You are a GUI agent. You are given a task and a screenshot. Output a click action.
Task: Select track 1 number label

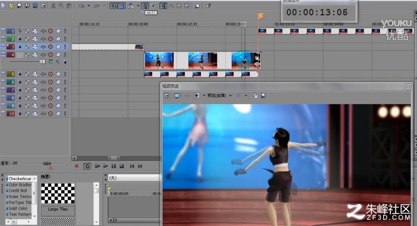point(11,31)
